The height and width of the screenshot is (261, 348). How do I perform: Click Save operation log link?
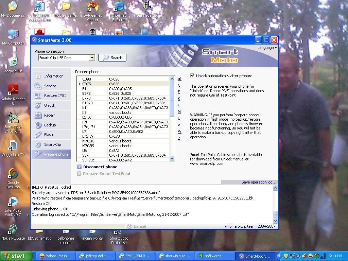click(259, 182)
